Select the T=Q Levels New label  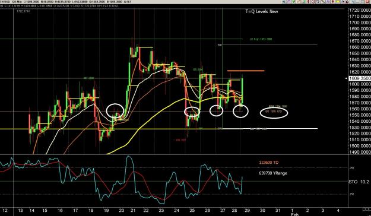pyautogui.click(x=261, y=11)
